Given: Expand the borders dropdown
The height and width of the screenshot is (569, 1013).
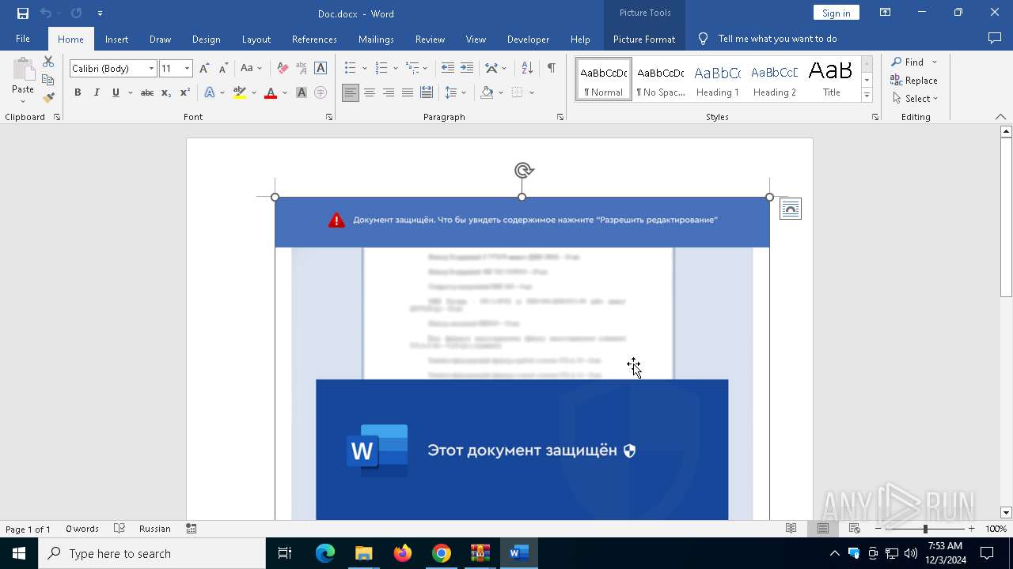Looking at the screenshot, I should 532,93.
